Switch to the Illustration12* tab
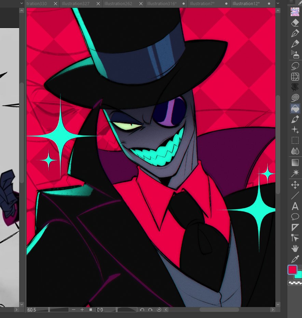 pyautogui.click(x=246, y=4)
